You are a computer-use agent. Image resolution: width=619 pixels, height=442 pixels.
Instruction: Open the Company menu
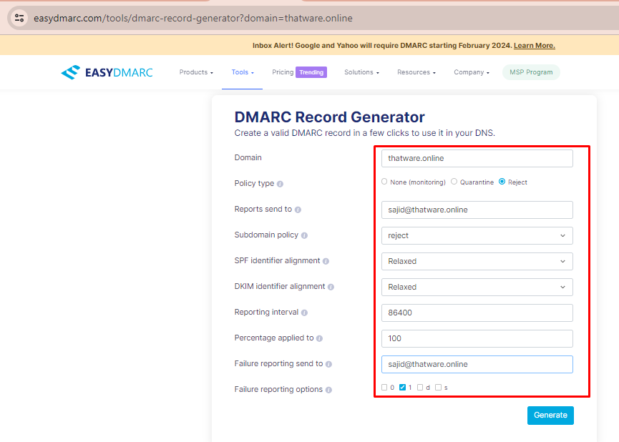coord(472,72)
